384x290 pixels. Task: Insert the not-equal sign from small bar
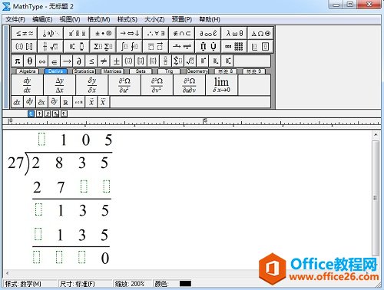[x=104, y=61]
